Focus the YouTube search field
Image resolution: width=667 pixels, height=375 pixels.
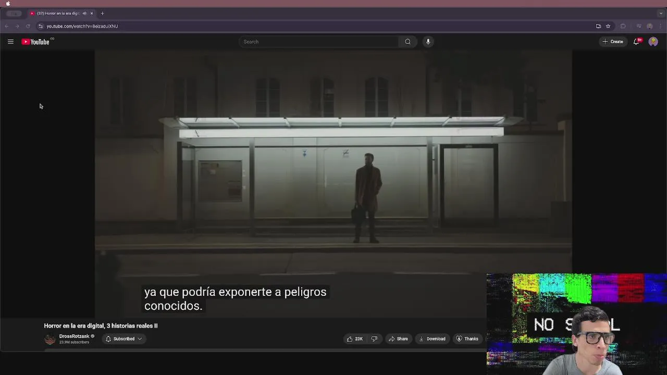[x=319, y=42]
